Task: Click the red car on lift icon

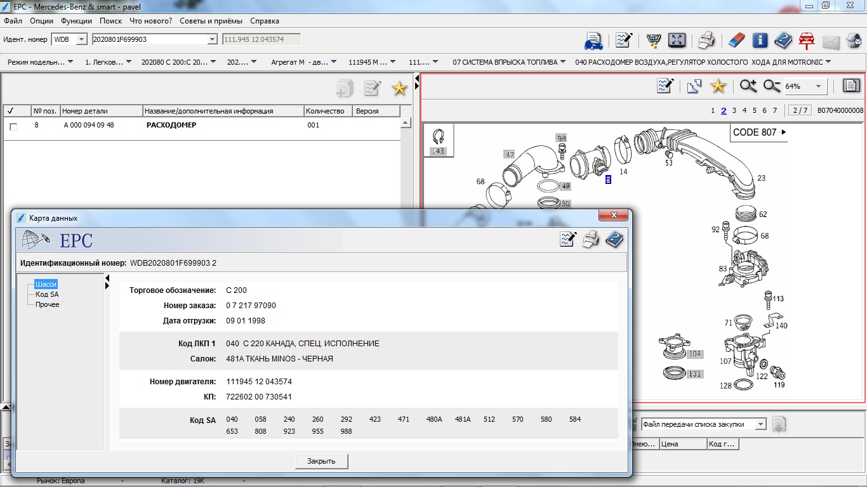Action: click(807, 41)
